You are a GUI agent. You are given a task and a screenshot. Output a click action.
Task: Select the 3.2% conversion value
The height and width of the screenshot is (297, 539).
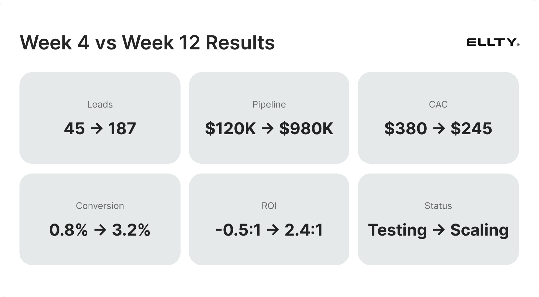131,230
